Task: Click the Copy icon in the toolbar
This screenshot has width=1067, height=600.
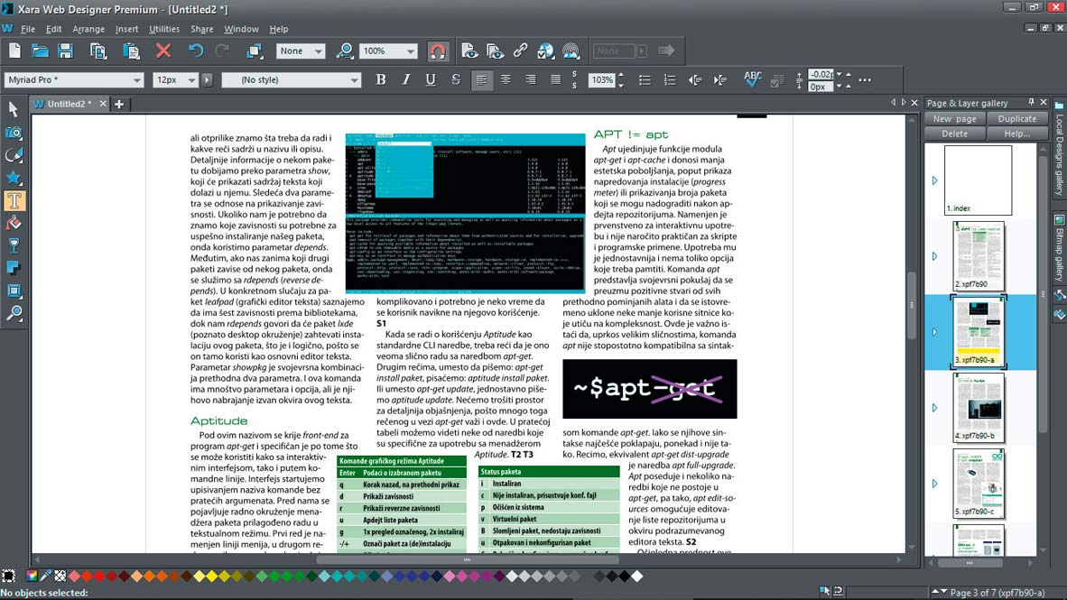Action: tap(98, 51)
